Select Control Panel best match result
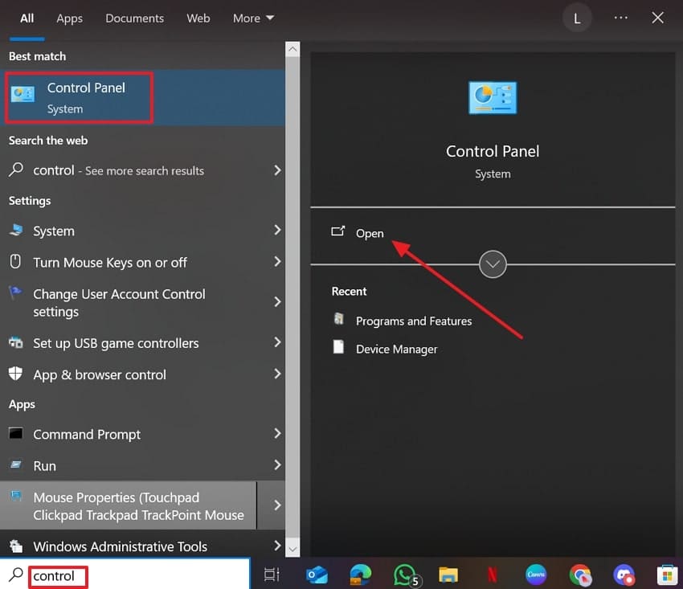The width and height of the screenshot is (683, 589). pyautogui.click(x=143, y=97)
